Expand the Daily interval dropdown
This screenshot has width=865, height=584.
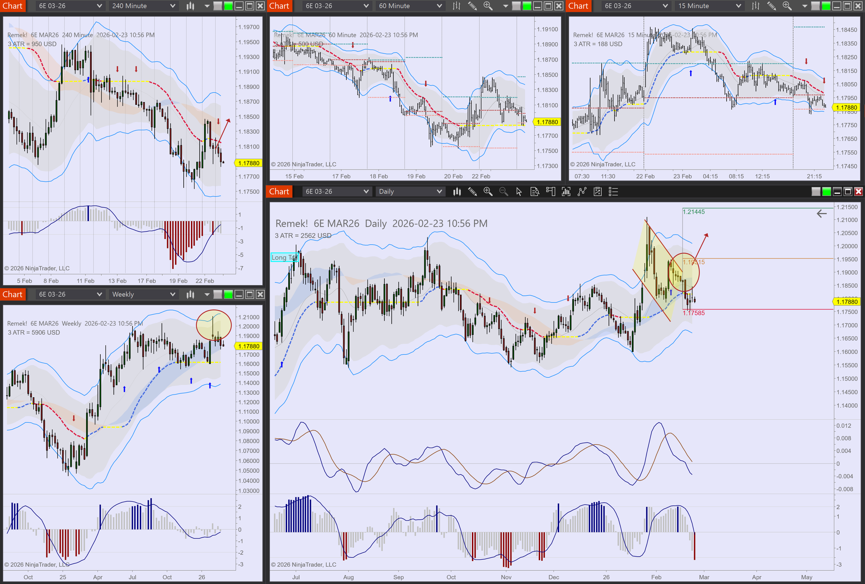point(410,192)
